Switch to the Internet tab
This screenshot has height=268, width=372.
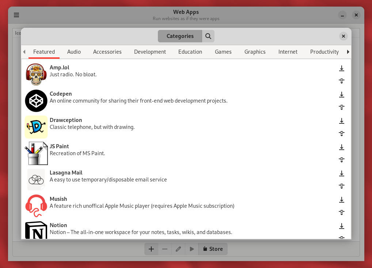tap(288, 51)
